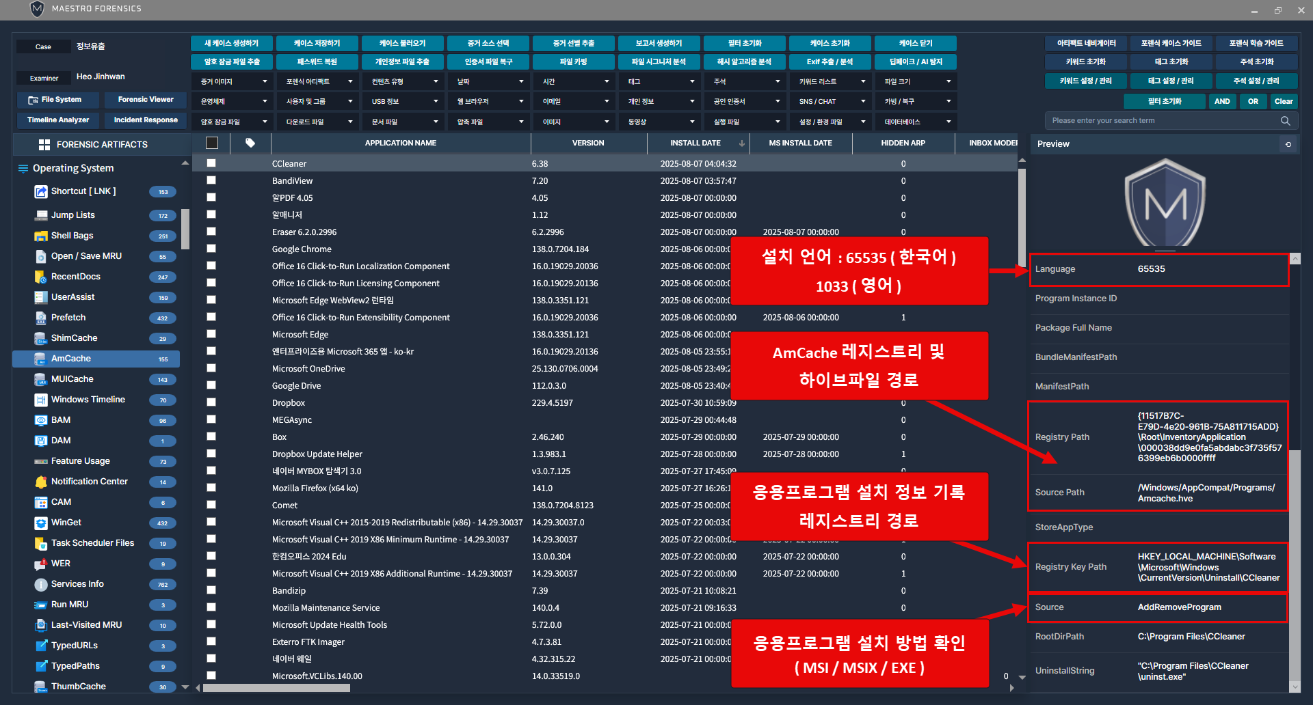Screen dimensions: 1313x705
Task: Click the 새 케이스 생성하기 button
Action: point(233,43)
